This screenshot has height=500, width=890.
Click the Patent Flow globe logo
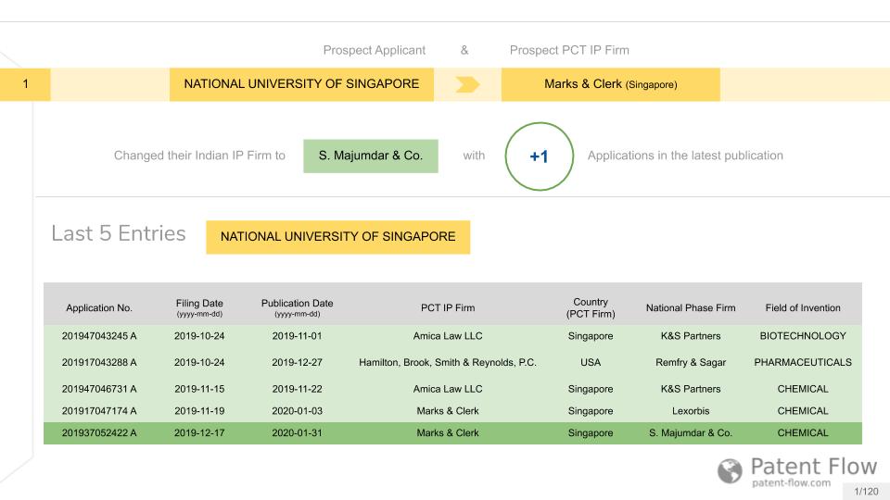click(x=730, y=471)
